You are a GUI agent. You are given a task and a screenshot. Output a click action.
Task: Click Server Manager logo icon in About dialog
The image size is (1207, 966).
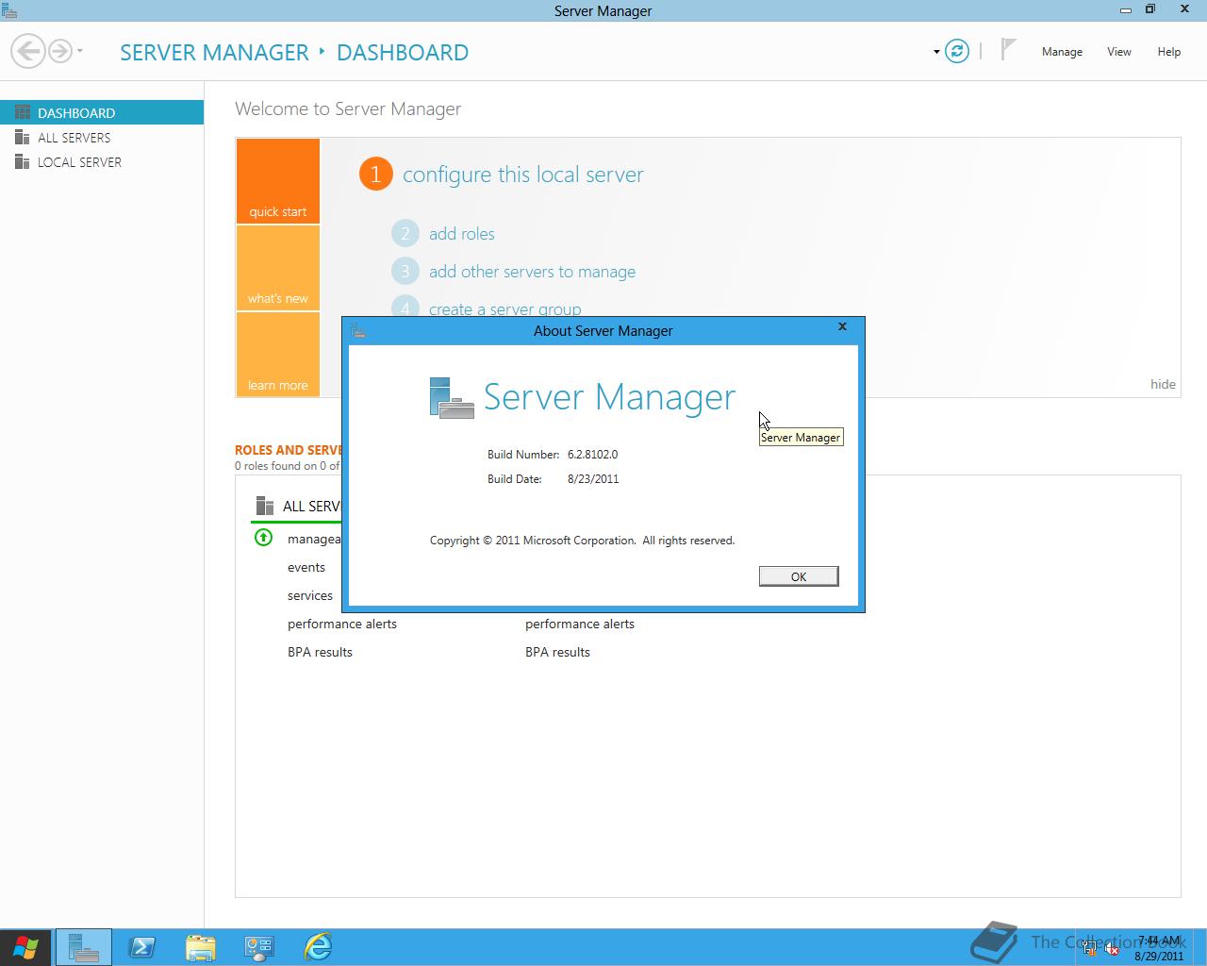(x=452, y=397)
